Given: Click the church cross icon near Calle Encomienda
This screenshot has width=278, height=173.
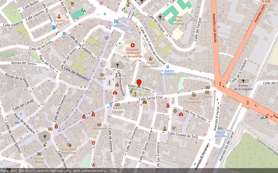Looking at the screenshot, I should [117, 65].
